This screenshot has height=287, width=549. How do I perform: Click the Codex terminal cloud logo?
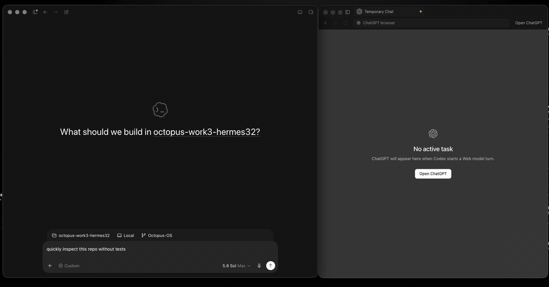click(160, 110)
